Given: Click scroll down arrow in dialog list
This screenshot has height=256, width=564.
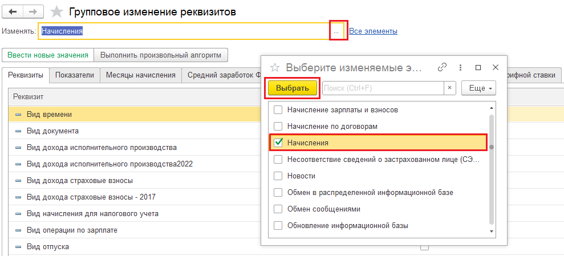Looking at the screenshot, I should (x=492, y=232).
